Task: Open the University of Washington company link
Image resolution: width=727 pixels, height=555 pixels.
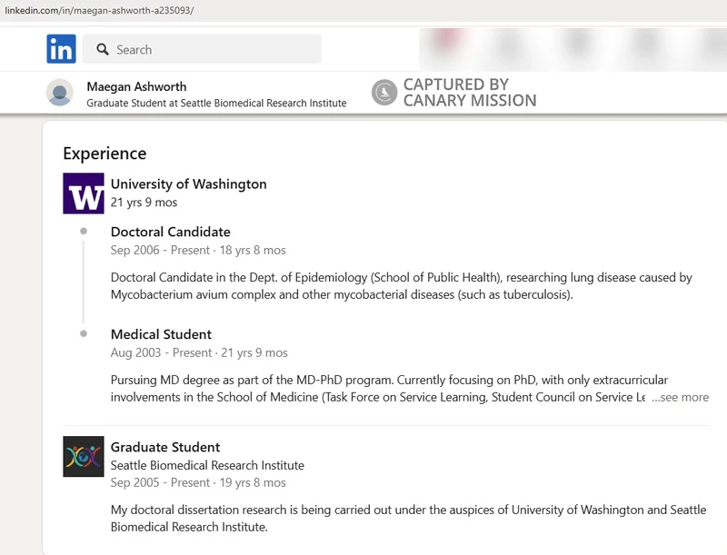Action: pyautogui.click(x=189, y=183)
